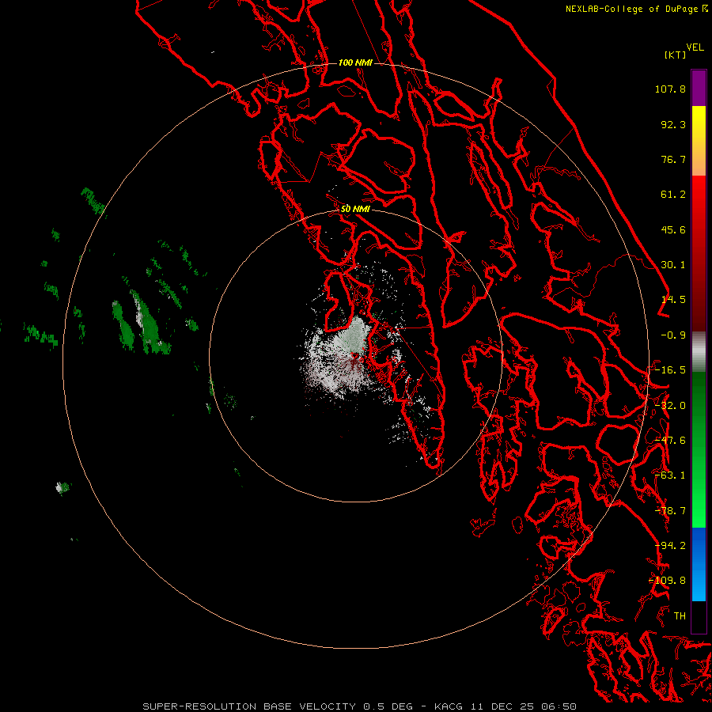Pick the gray near-zero segment of the color bar
This screenshot has height=712, width=712.
tap(699, 352)
